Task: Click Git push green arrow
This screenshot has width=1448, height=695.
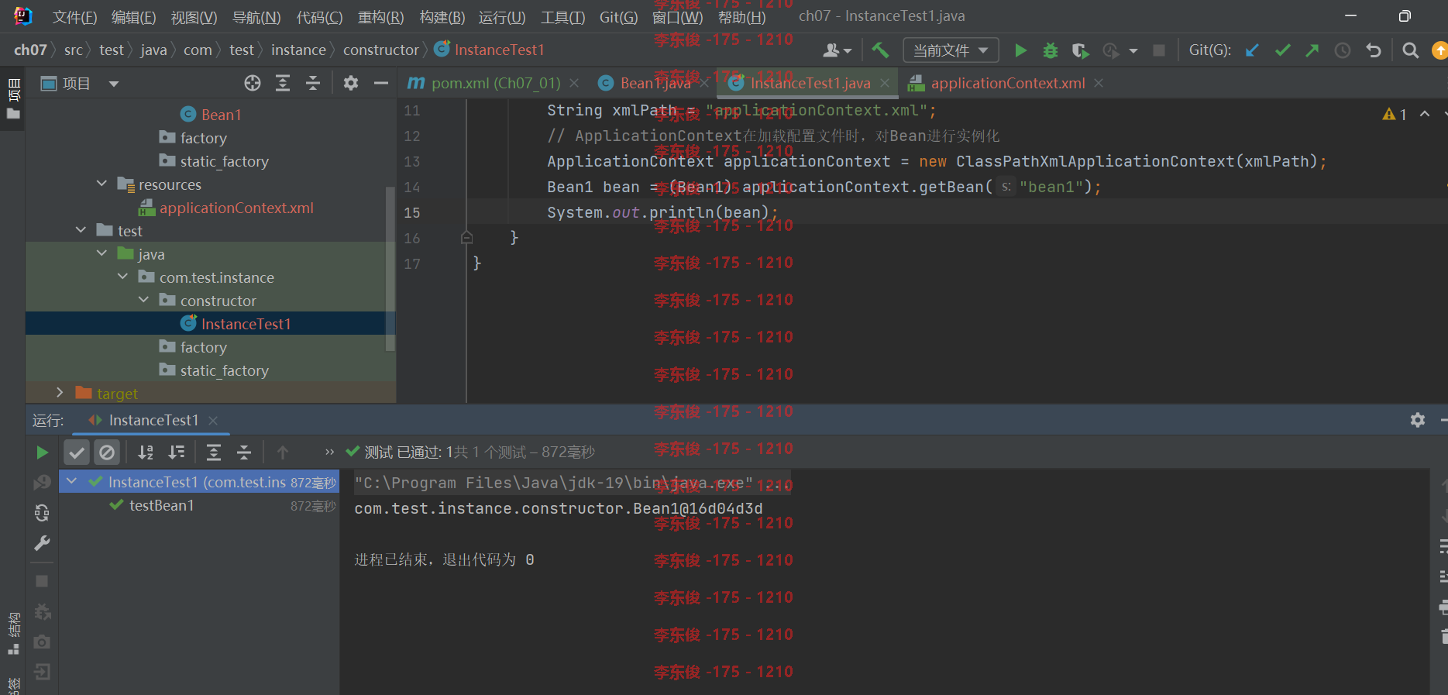Action: 1312,50
